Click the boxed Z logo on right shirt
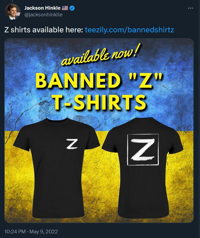Screen dimensions: 200x238 (143, 150)
